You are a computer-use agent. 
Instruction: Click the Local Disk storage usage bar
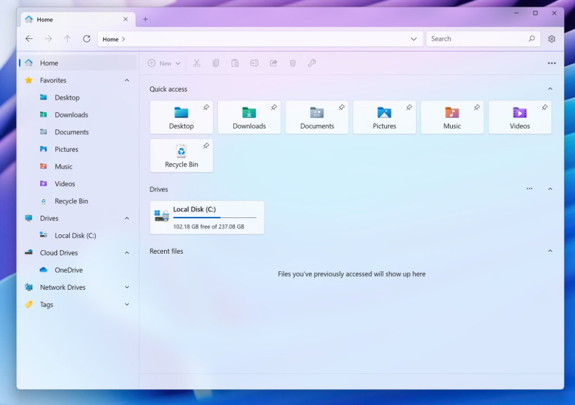214,218
